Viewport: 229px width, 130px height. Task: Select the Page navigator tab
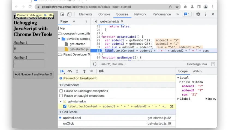pos(64,21)
